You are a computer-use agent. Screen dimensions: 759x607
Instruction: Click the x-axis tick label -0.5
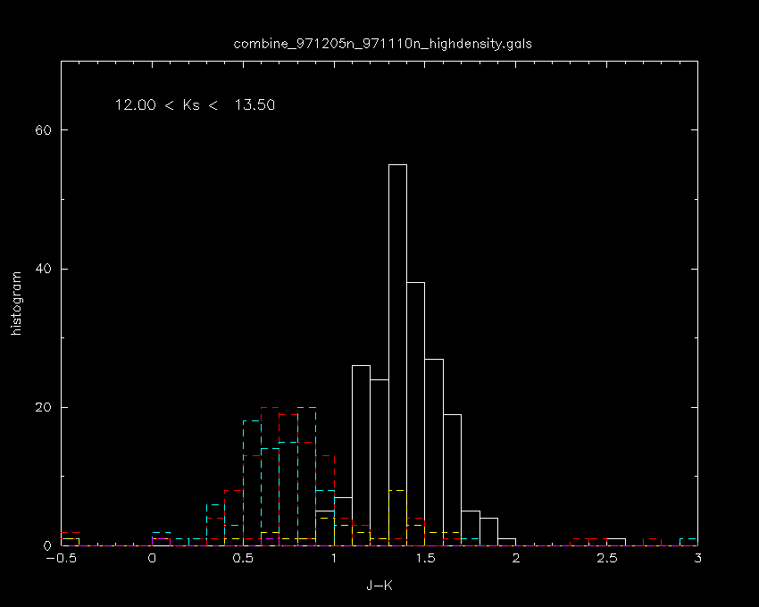click(x=61, y=558)
